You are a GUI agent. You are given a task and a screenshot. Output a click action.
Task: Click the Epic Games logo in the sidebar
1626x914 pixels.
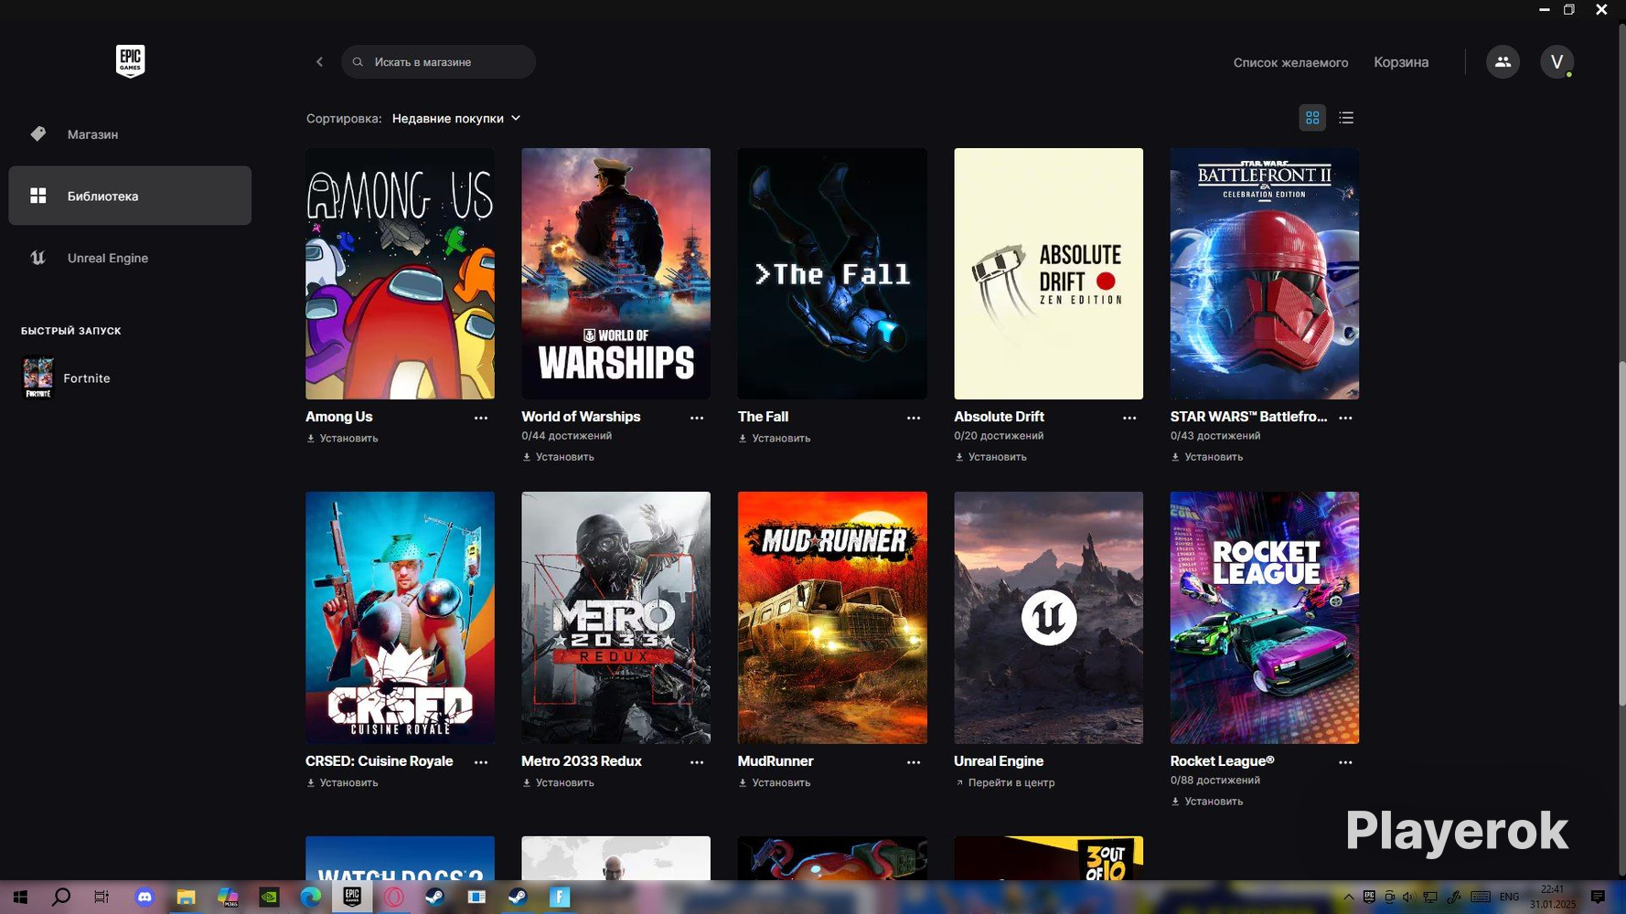pyautogui.click(x=130, y=61)
